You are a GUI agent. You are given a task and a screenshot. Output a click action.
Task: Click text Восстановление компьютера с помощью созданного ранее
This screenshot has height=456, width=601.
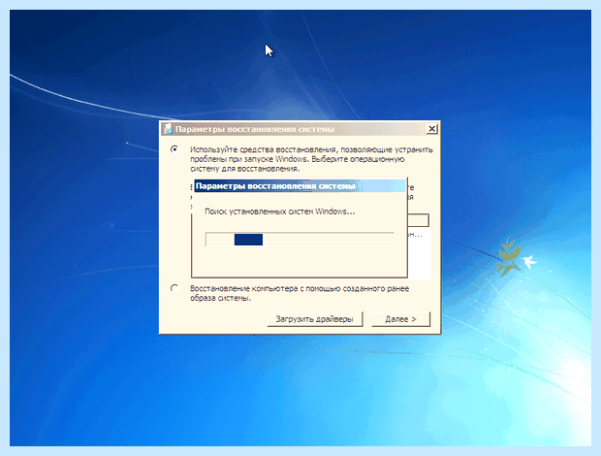300,288
